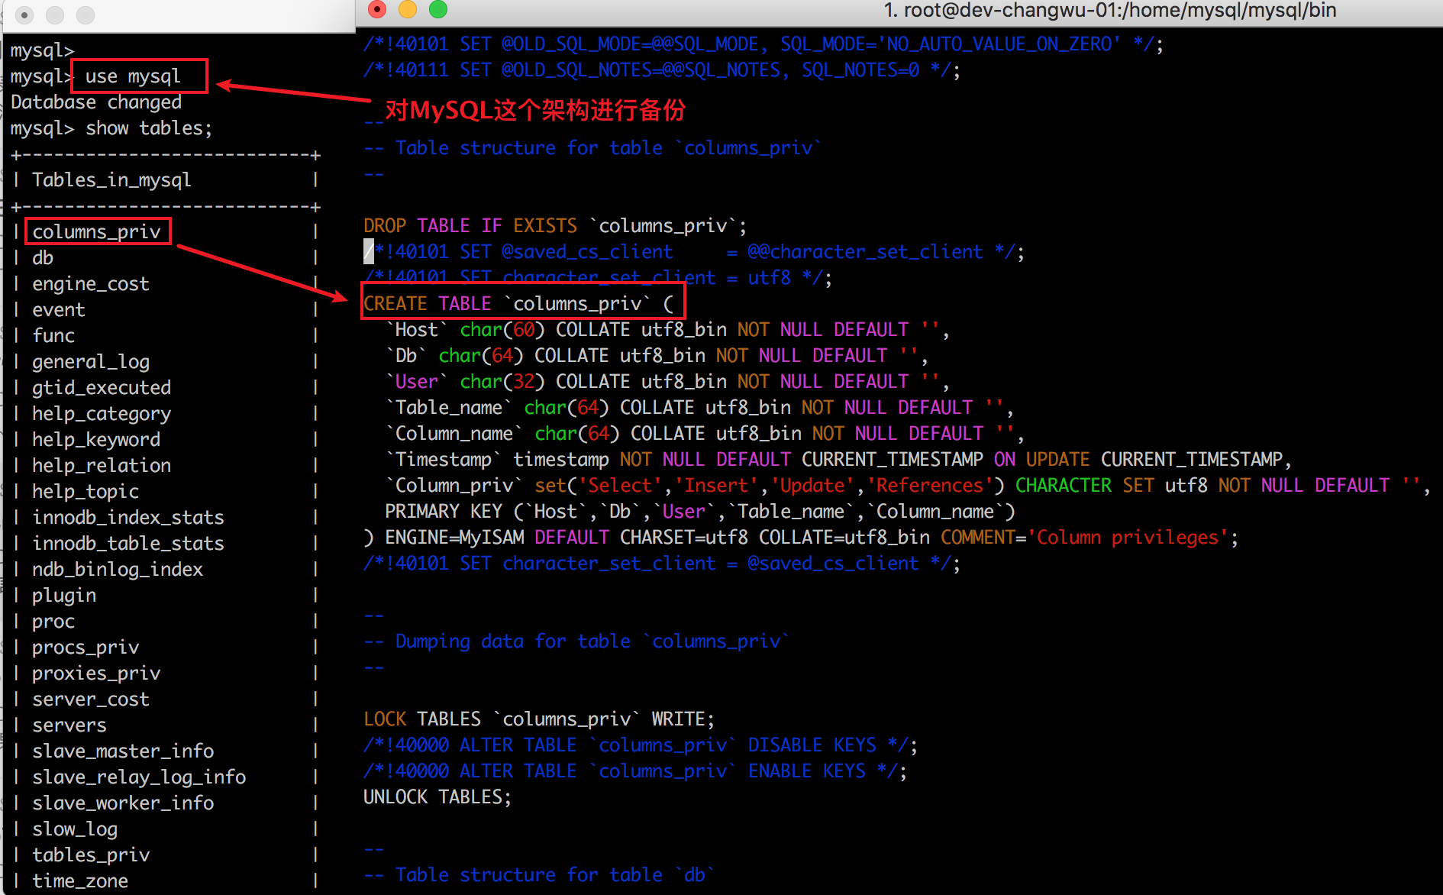This screenshot has width=1443, height=895.
Task: Click the `Table_name` char(64) column definition
Action: tap(700, 408)
